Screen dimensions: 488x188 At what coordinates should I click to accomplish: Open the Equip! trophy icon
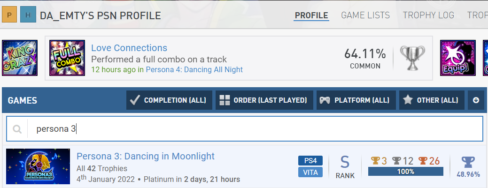tap(454, 58)
